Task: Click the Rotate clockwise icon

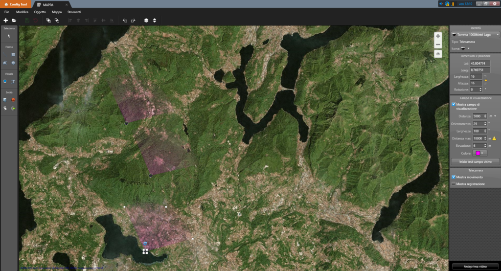Action: 133,21
